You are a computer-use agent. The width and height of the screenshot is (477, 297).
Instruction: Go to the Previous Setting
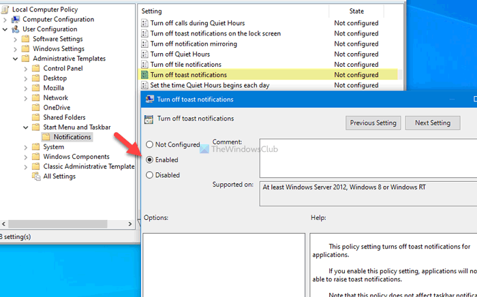[373, 123]
